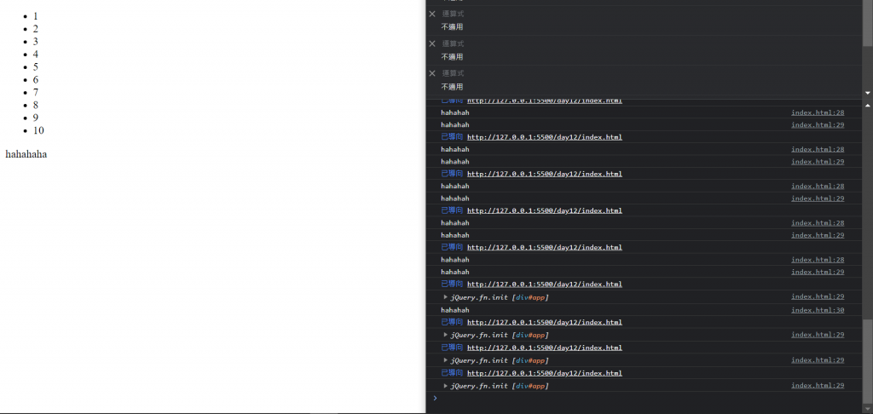The width and height of the screenshot is (873, 414).
Task: Expand the last jQuery.fn.init console entry
Action: tap(445, 386)
